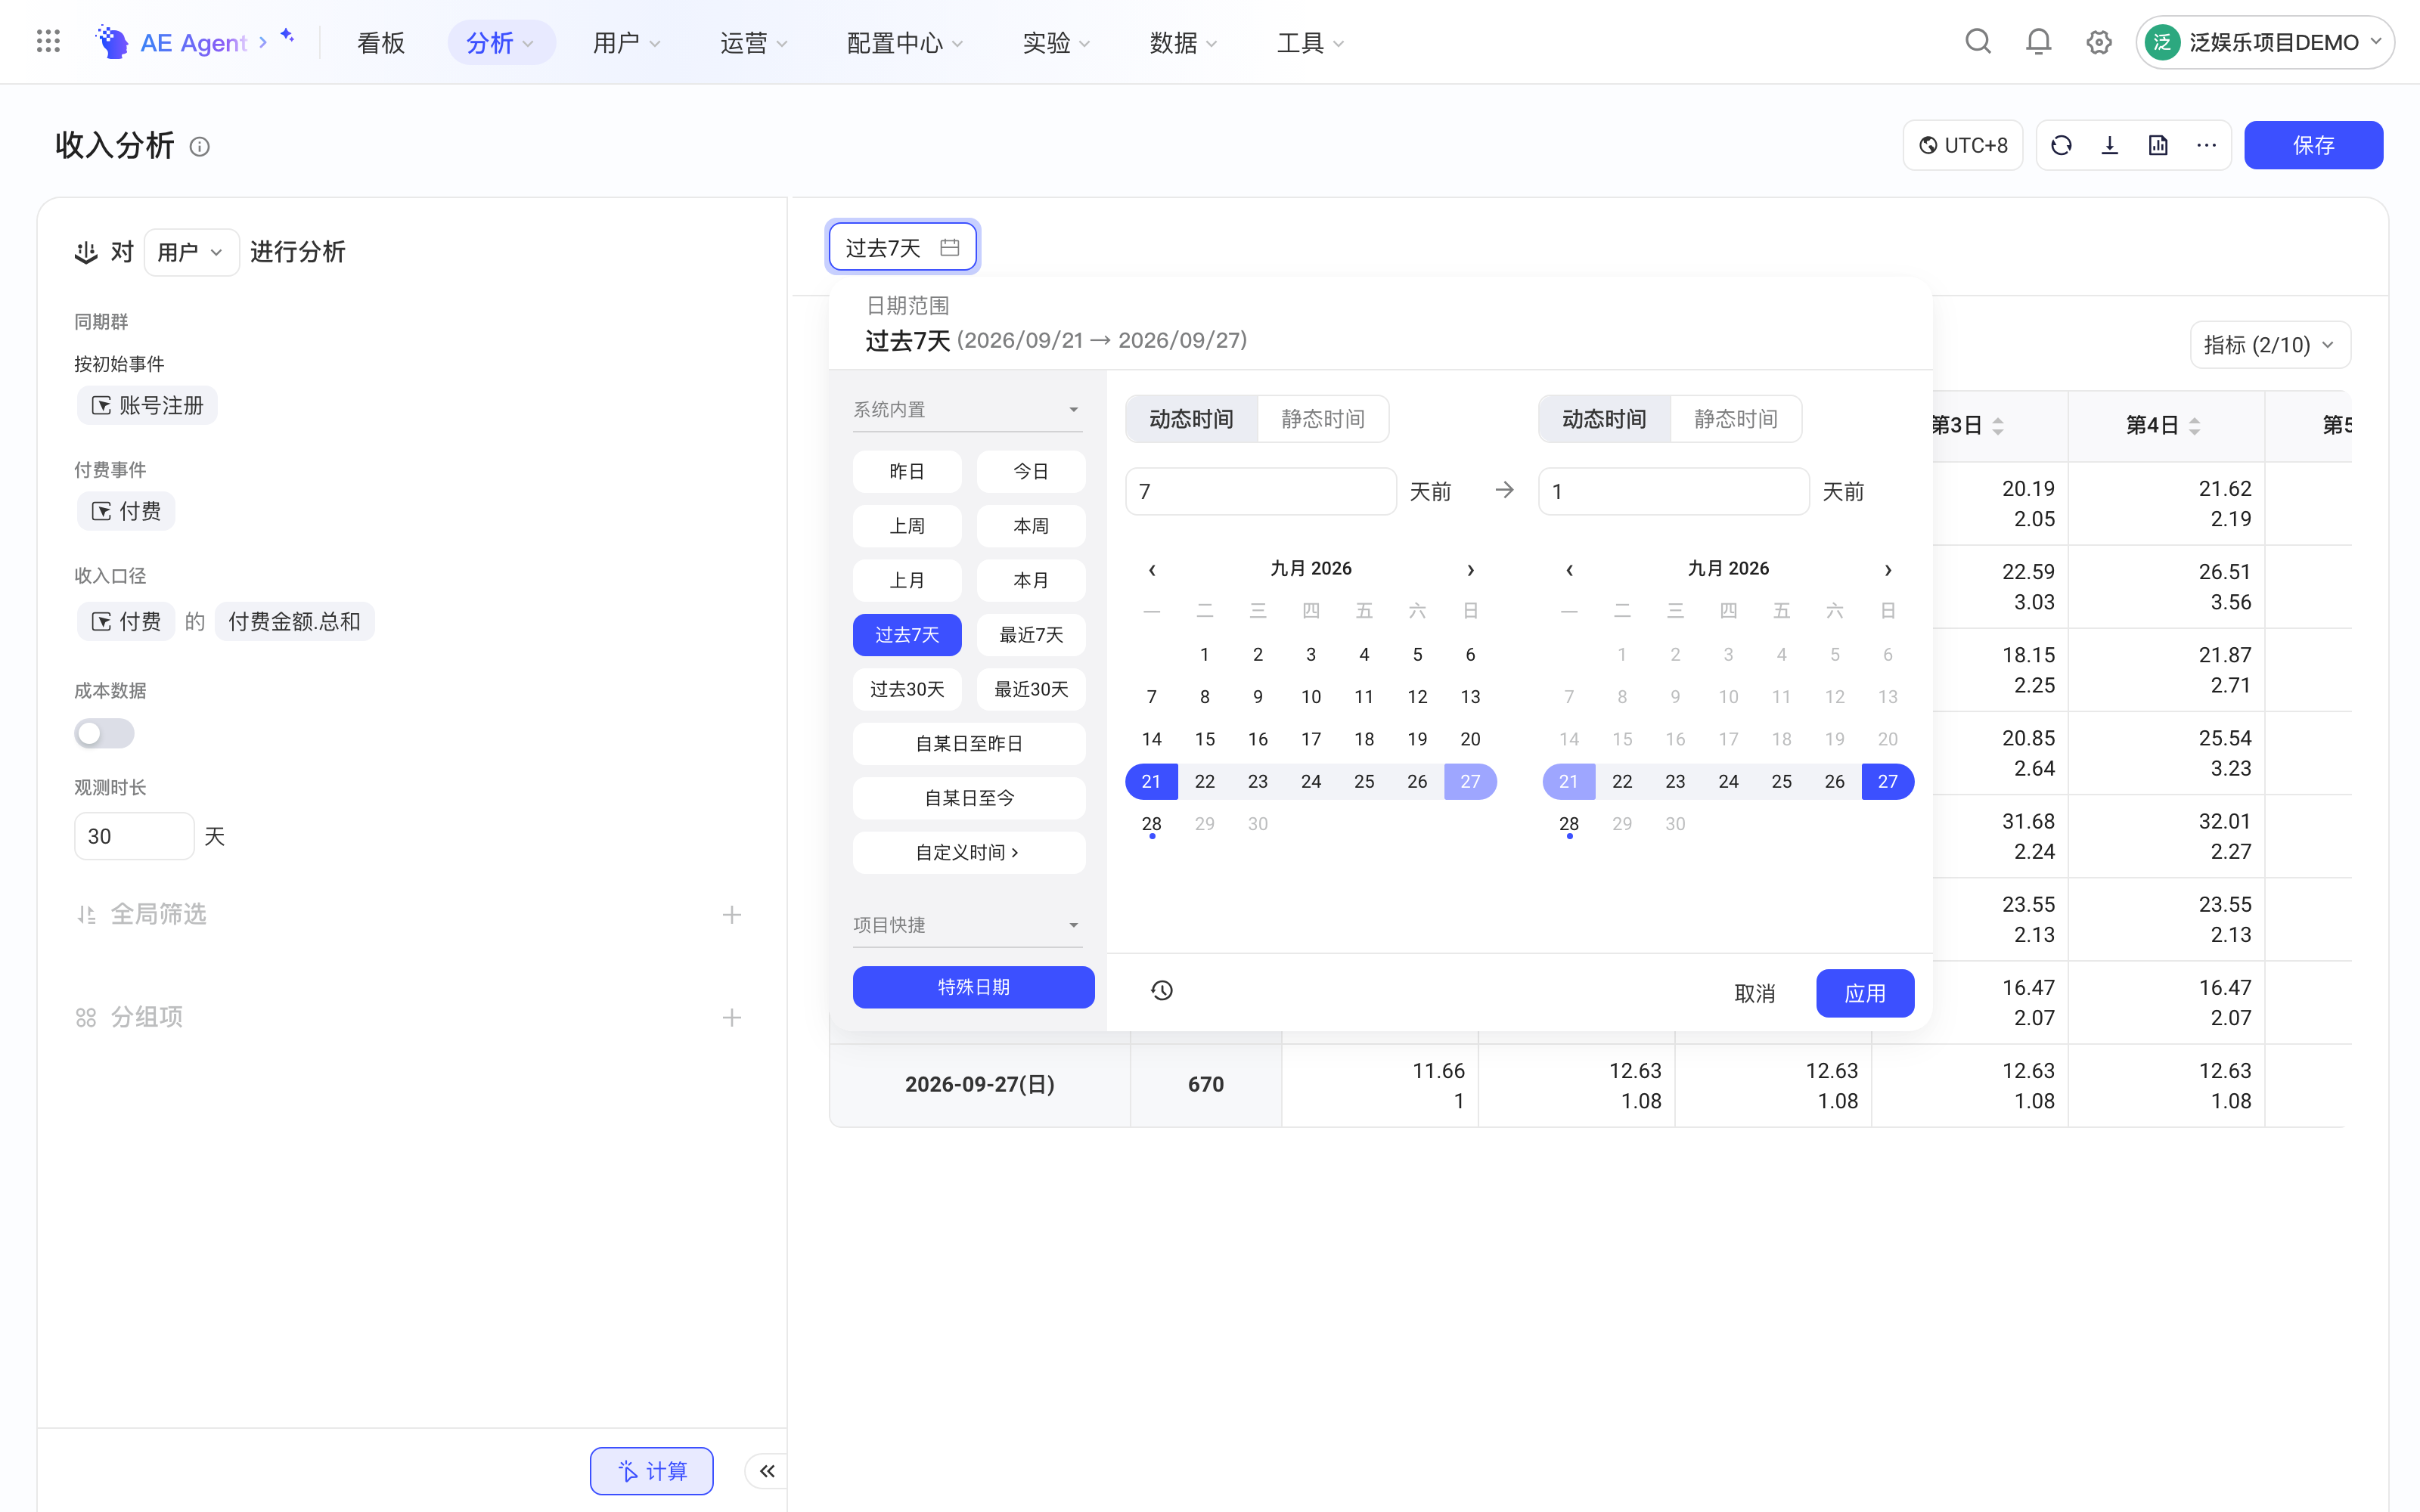This screenshot has height=1512, width=2420.
Task: Click the 计算 button
Action: click(652, 1470)
